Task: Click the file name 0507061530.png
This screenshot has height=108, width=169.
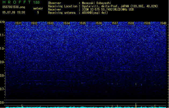Action: pos(14,7)
